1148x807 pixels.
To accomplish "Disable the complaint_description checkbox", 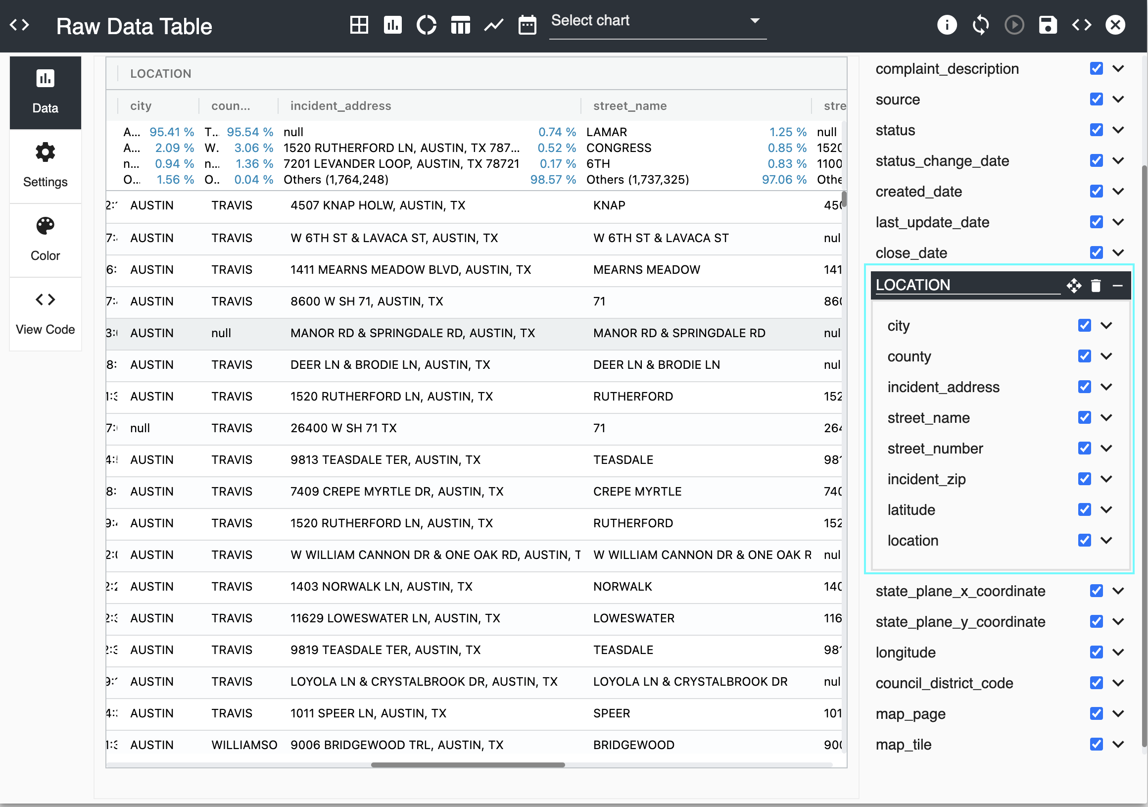I will 1096,68.
